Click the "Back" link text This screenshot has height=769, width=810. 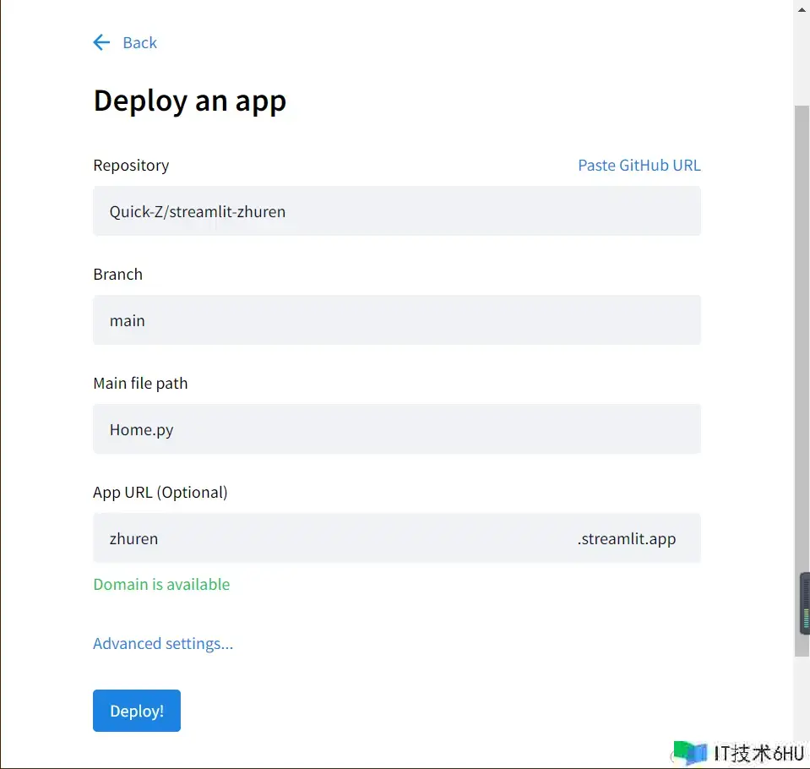coord(139,42)
